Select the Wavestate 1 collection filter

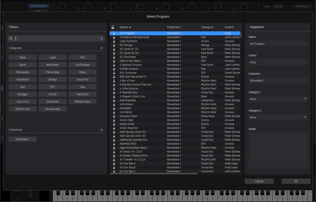23,139
